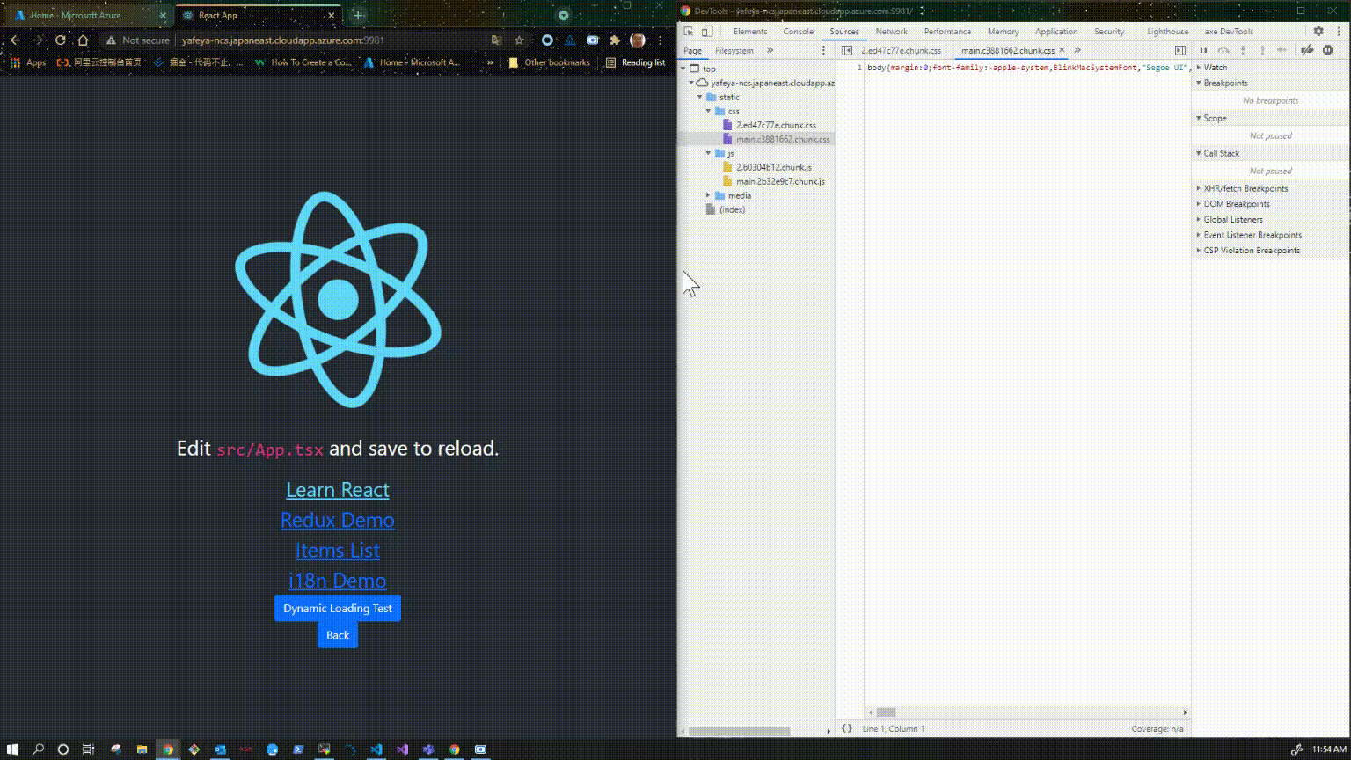
Task: Show more navigator tabs after Filesystem
Action: (x=770, y=50)
